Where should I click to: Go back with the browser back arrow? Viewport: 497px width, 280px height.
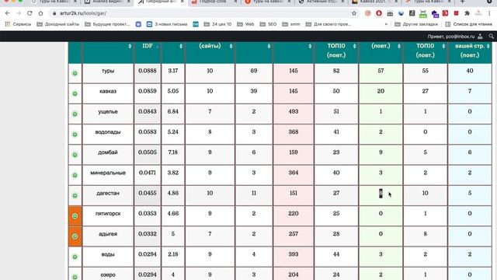tap(8, 13)
